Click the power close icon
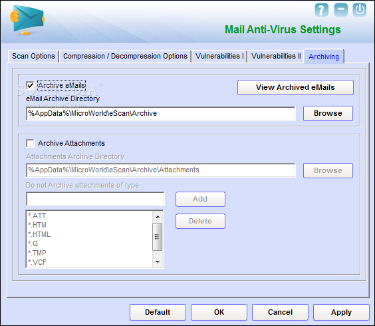375x326 pixels. 360,10
